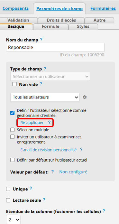Open the Composants tab
This screenshot has height=224, width=119.
coord(15,8)
